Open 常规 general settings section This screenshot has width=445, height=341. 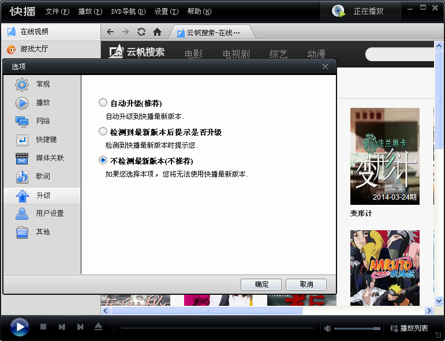pyautogui.click(x=43, y=84)
